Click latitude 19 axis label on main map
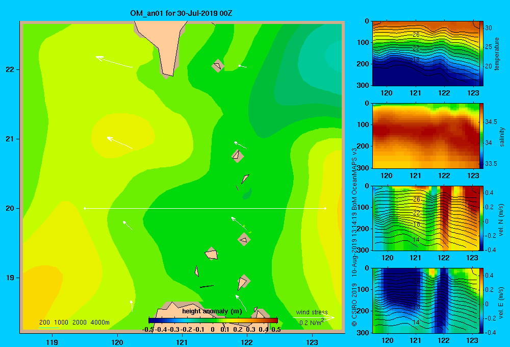Screen dimensions: 510x347 [x=10, y=278]
